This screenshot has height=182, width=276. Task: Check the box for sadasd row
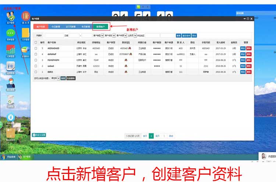point(36,66)
